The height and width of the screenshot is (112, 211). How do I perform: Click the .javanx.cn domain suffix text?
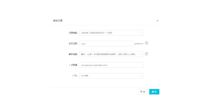coord(139,44)
